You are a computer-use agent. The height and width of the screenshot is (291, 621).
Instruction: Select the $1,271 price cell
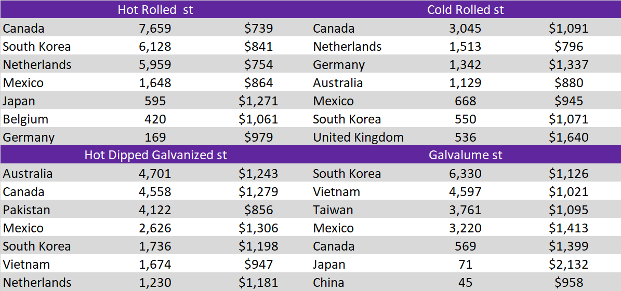click(259, 101)
